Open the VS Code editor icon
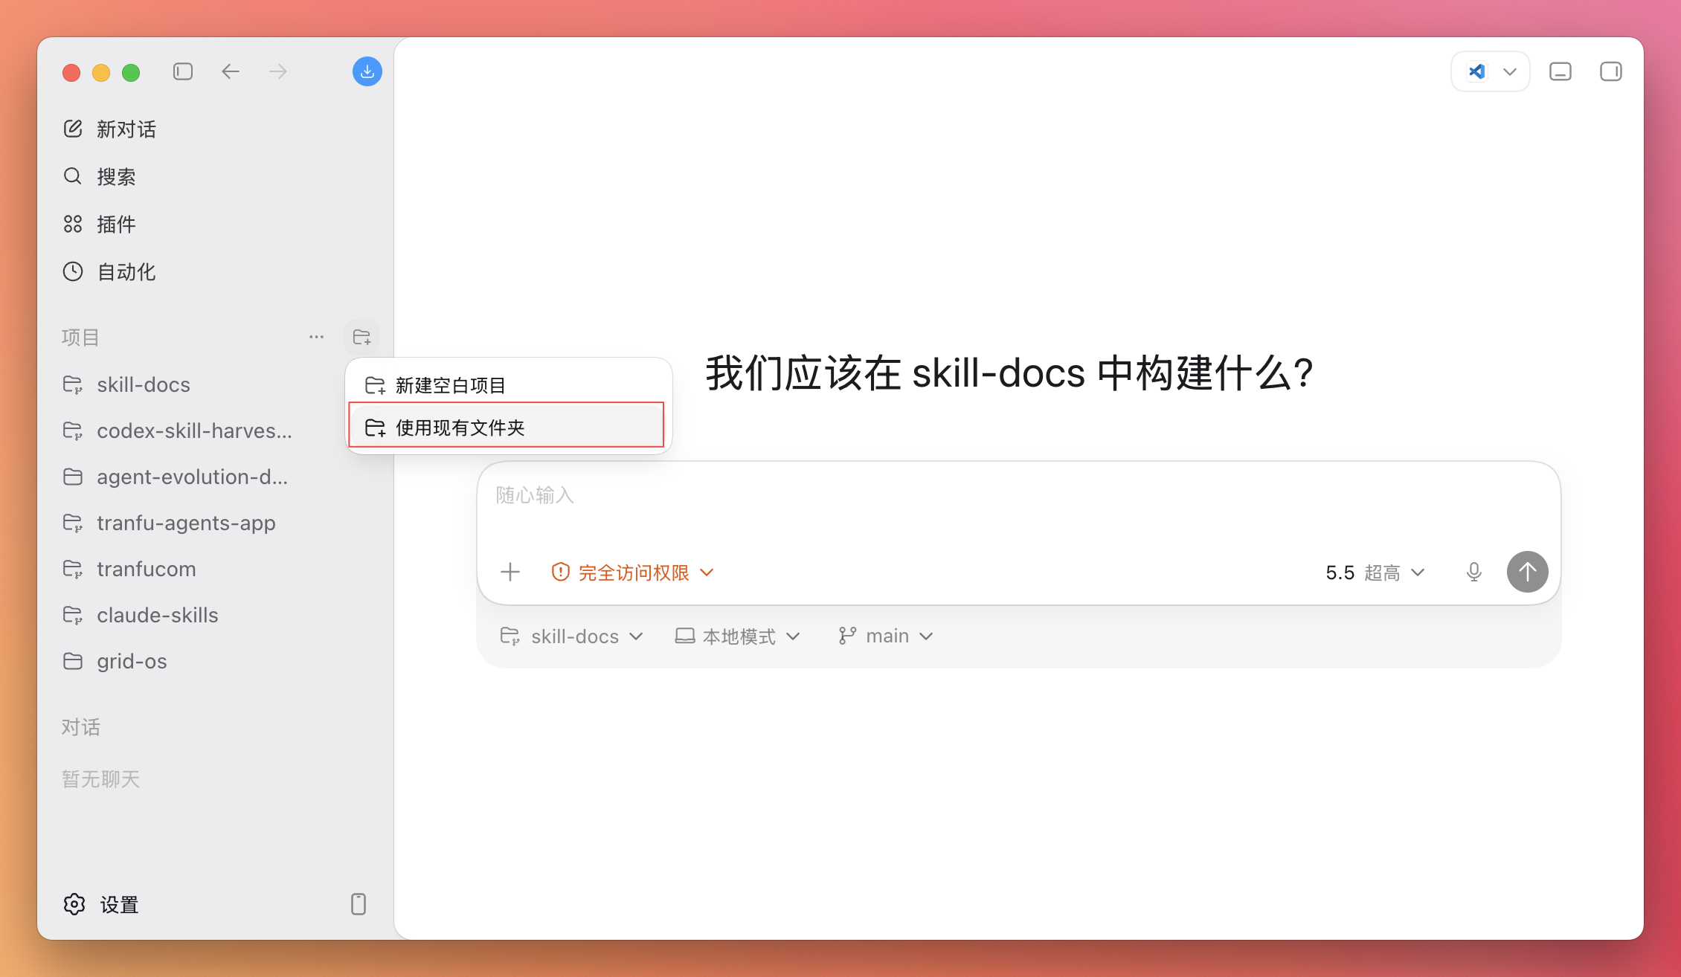 tap(1476, 71)
